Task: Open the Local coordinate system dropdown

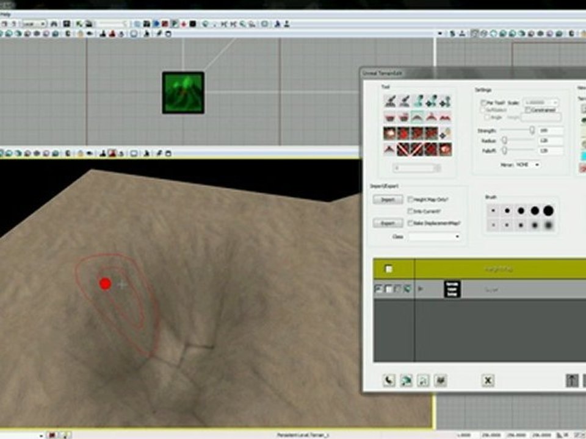Action: pyautogui.click(x=34, y=24)
